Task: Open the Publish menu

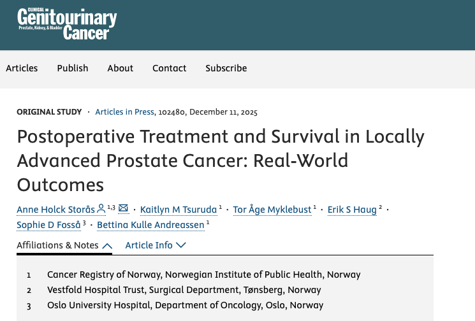Action: [x=73, y=68]
